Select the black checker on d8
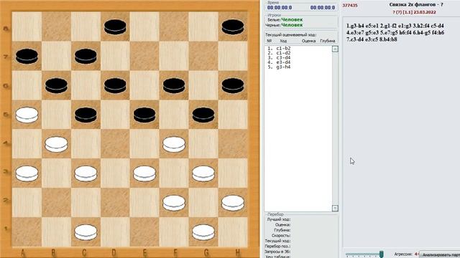The width and height of the screenshot is (460, 258). (115, 27)
